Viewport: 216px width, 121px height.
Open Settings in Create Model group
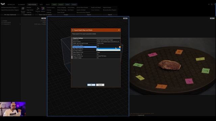point(29,12)
